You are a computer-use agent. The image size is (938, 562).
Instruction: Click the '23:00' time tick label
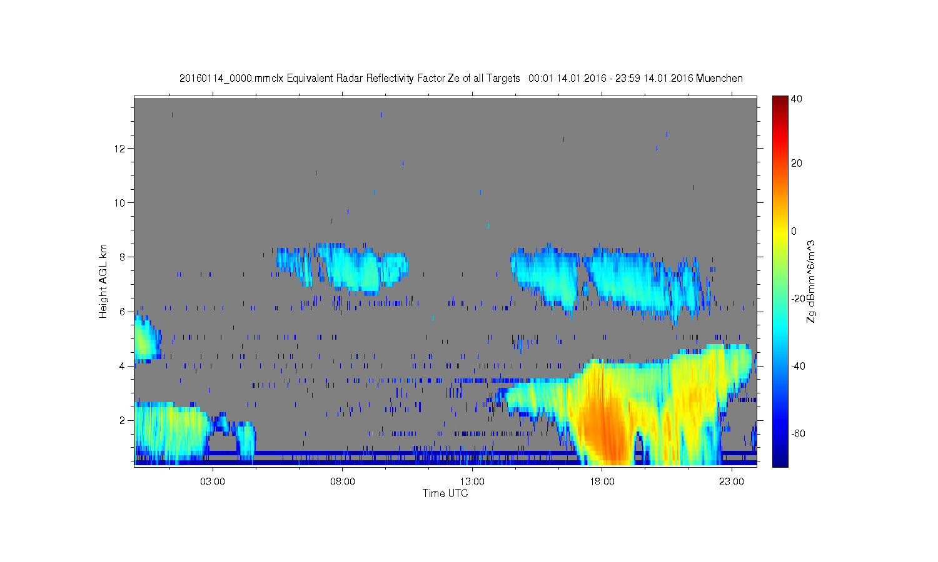(732, 481)
